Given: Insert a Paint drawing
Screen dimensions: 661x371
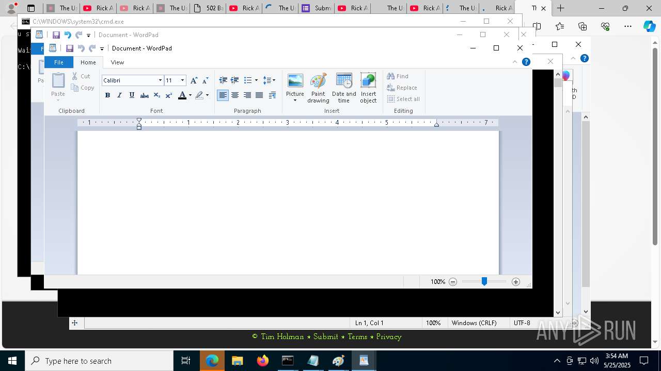Looking at the screenshot, I should point(318,88).
